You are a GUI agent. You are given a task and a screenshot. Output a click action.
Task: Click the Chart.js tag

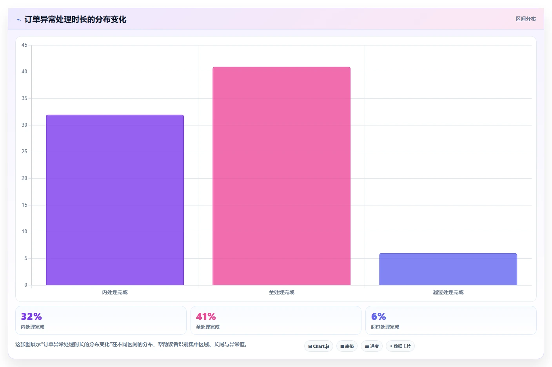[319, 346]
